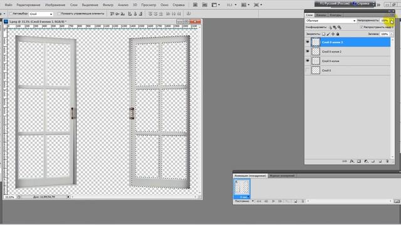Hide layer Слой 0 копия
401x225 pixels.
pos(308,61)
